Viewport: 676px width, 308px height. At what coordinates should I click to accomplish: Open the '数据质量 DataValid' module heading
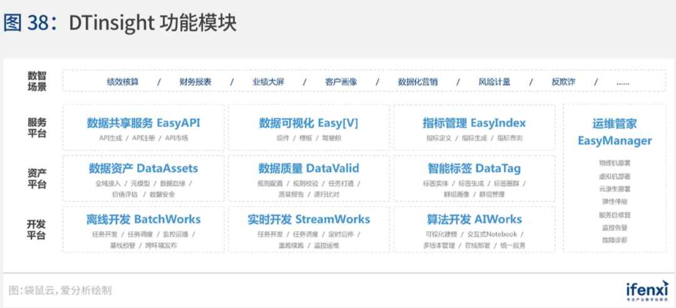[309, 168]
